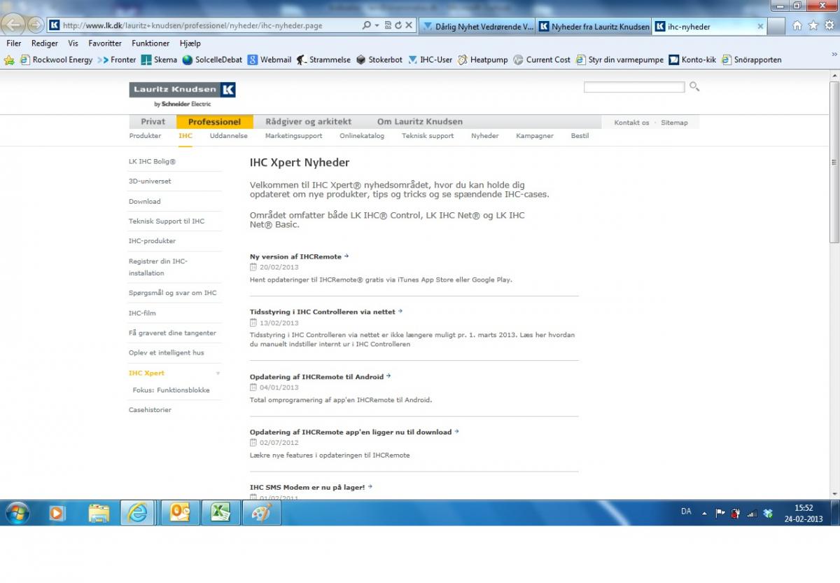Refresh the page with the reload icon
The height and width of the screenshot is (583, 840).
398,25
